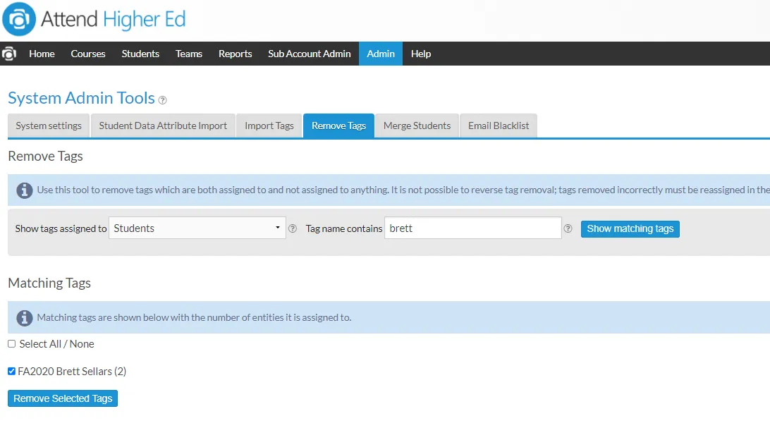Screen dimensions: 770x428
Task: Click help icon next to Students dropdown
Action: (293, 228)
